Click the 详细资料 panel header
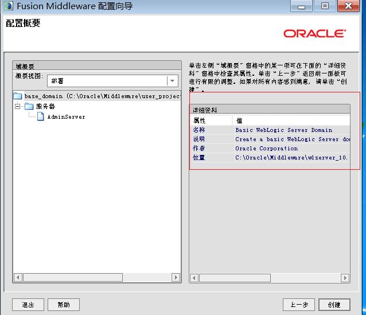This screenshot has width=366, height=315. point(270,110)
